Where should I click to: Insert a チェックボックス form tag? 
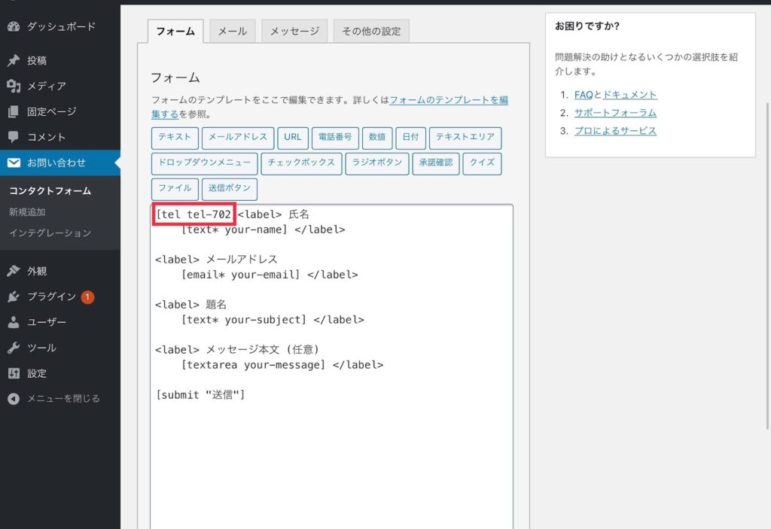tap(301, 163)
